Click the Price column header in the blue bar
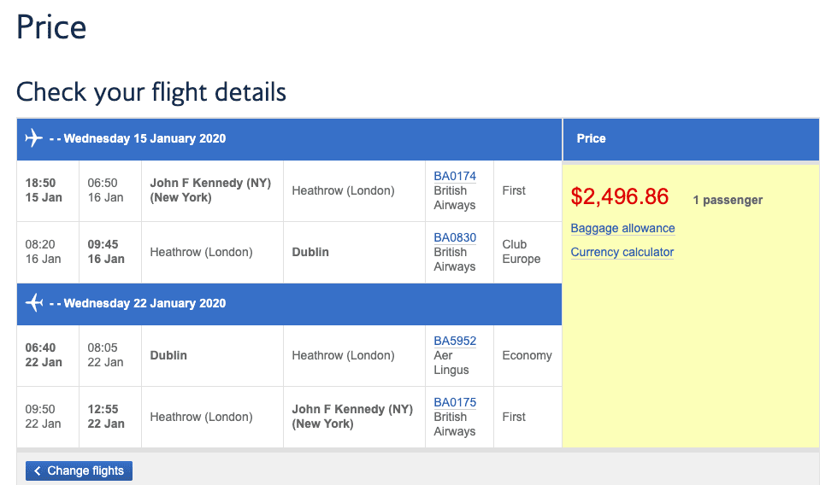This screenshot has width=837, height=485. pyautogui.click(x=591, y=138)
